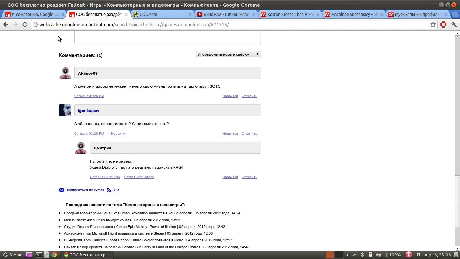The height and width of the screenshot is (259, 460).
Task: Click the Men in Black: Alien Crisis news line
Action: click(x=122, y=220)
